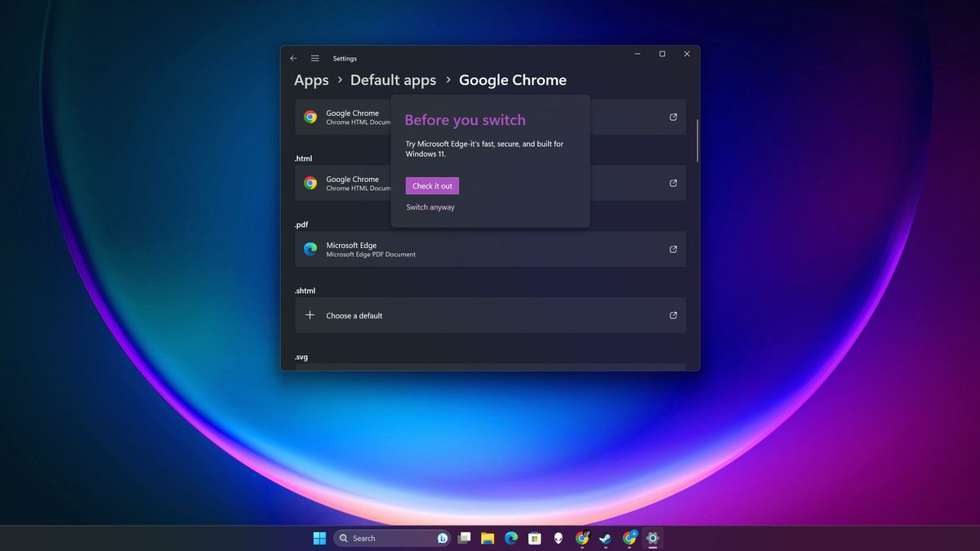This screenshot has width=980, height=551.
Task: Select Choose a default for .shtml files
Action: (354, 315)
